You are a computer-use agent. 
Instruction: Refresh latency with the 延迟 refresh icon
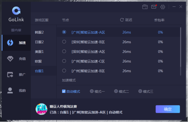point(122,20)
